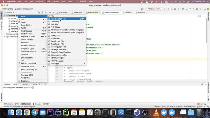Switch to the .gitignore editor tab
Image resolution: width=210 pixels, height=118 pixels.
(128, 12)
